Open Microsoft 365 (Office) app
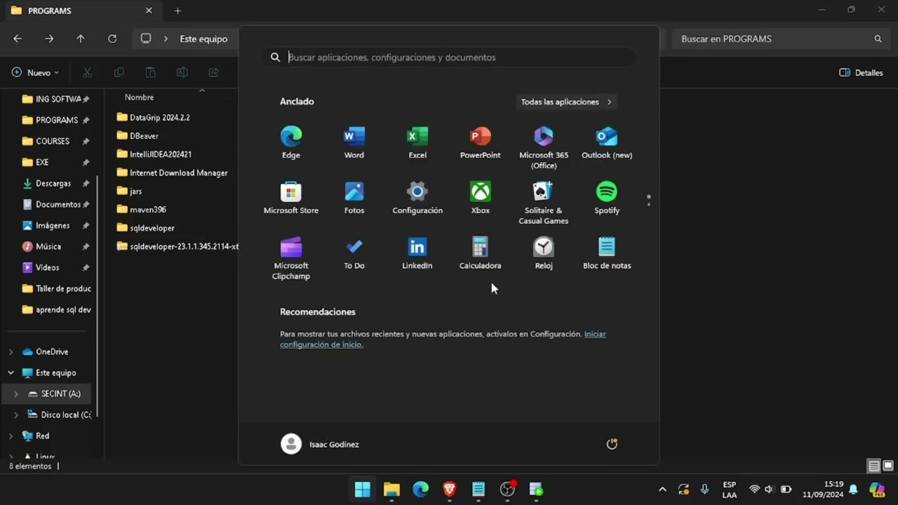The width and height of the screenshot is (898, 505). (544, 147)
